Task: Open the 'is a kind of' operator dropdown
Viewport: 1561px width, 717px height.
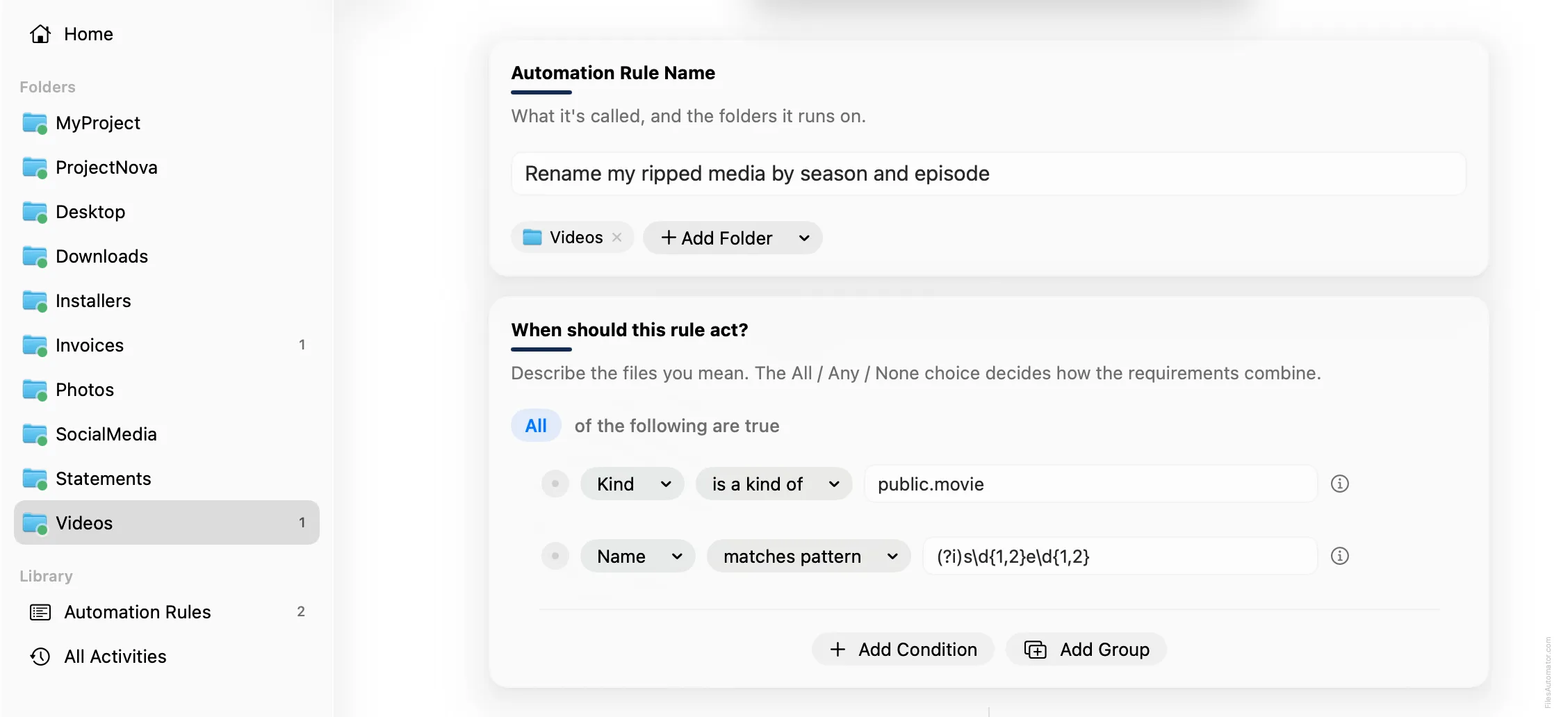Action: [774, 484]
